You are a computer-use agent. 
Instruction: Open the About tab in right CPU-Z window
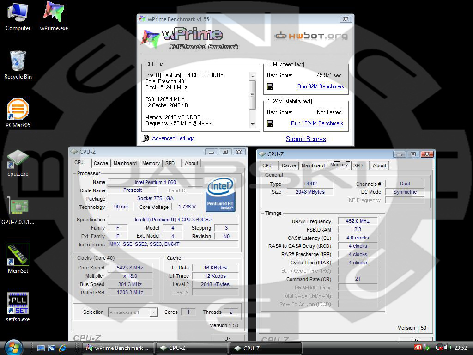379,166
